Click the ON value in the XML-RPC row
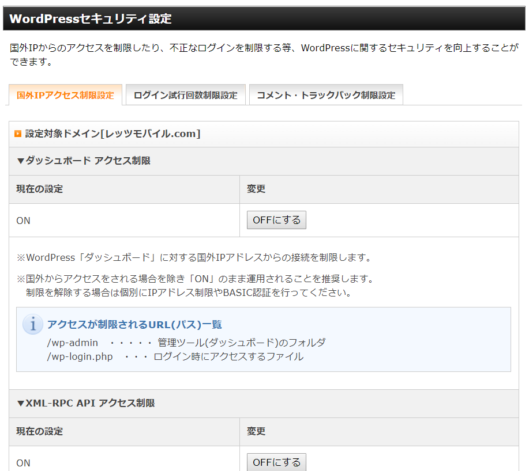Image resolution: width=529 pixels, height=471 pixels. click(23, 463)
